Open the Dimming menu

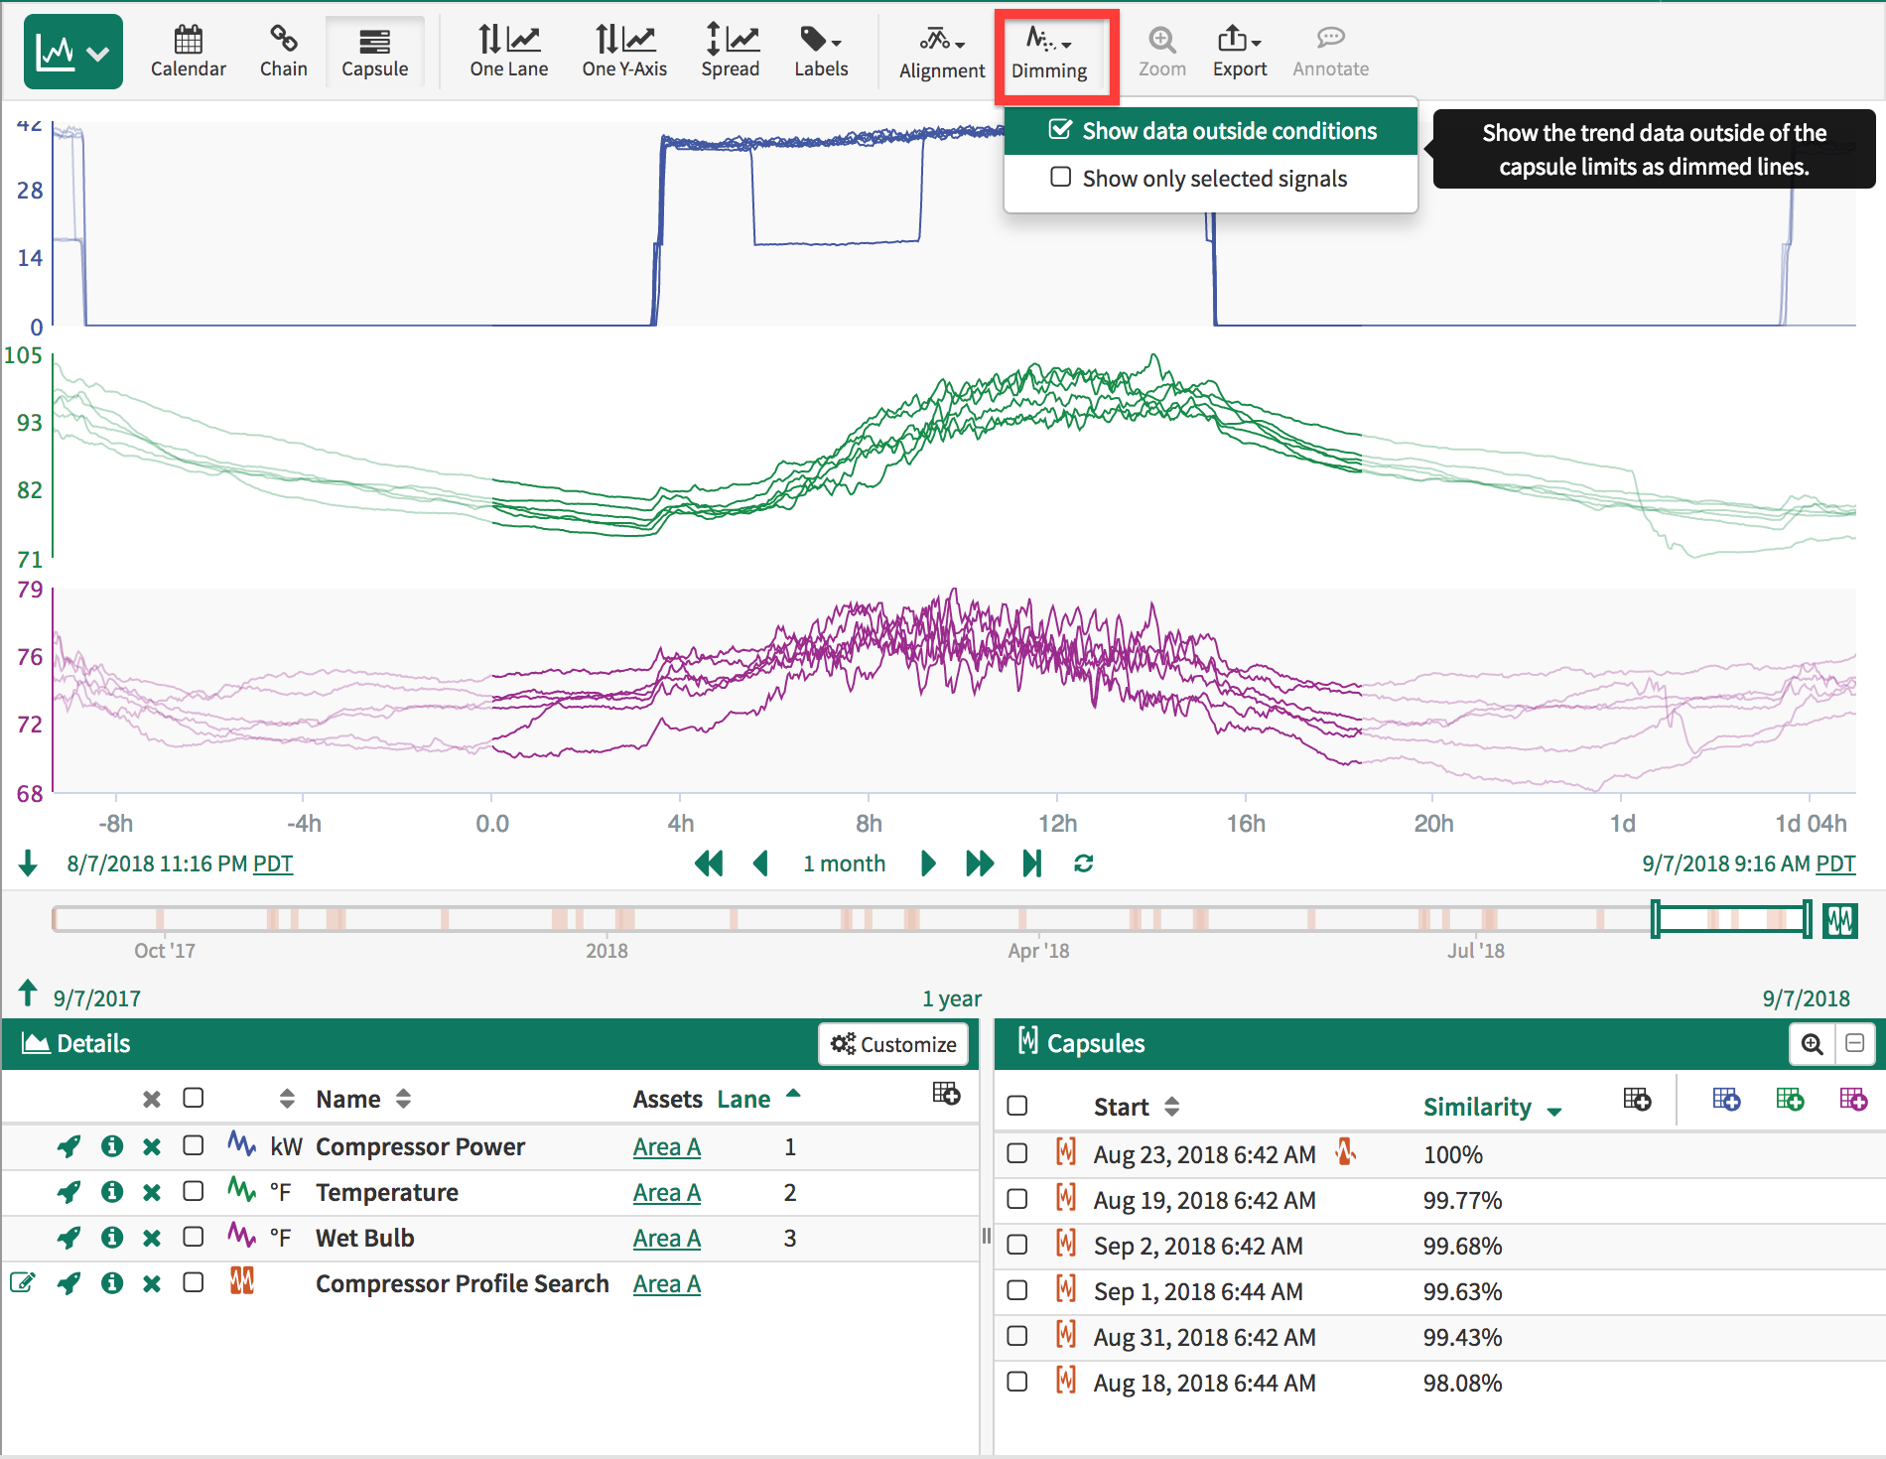[x=1049, y=52]
